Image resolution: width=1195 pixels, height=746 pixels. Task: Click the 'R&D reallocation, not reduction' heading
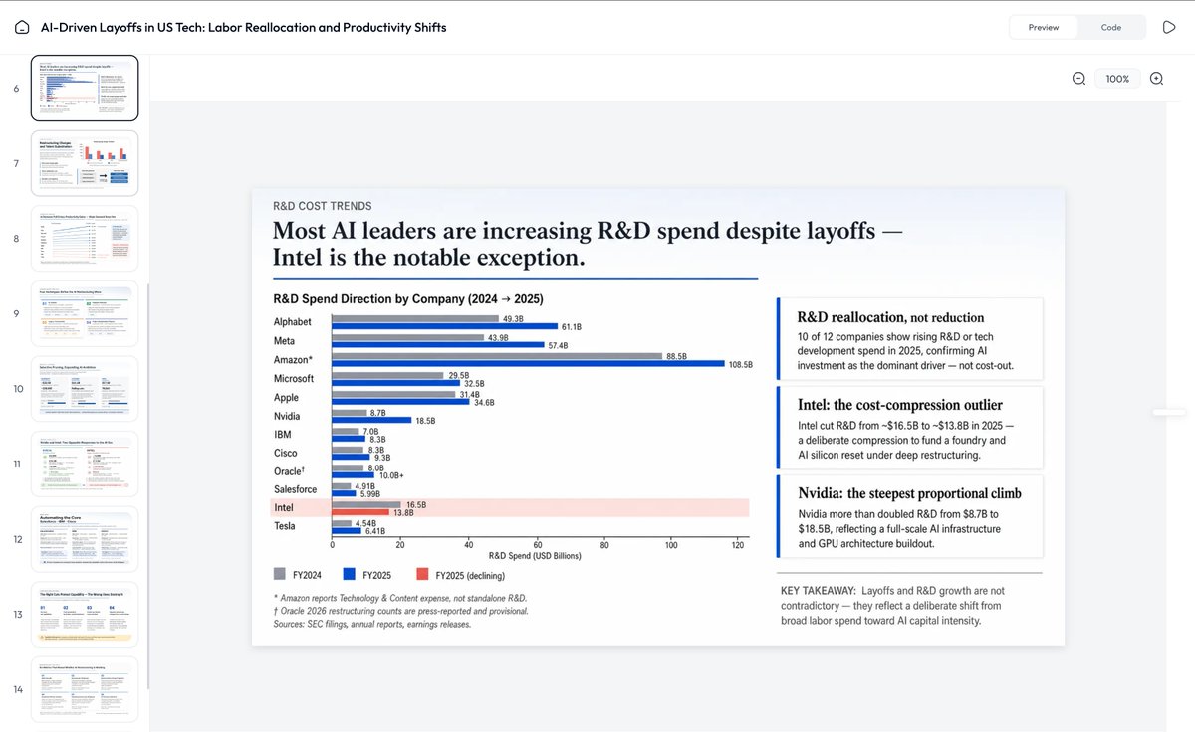tap(890, 317)
